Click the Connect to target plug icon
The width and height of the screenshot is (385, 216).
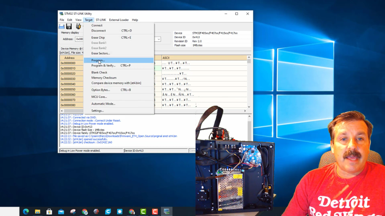click(x=78, y=26)
